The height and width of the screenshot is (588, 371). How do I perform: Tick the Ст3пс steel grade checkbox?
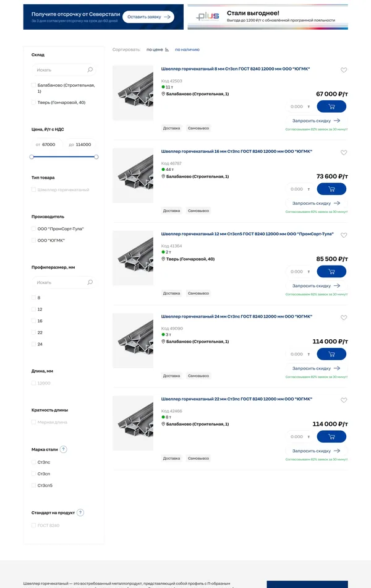click(x=33, y=462)
